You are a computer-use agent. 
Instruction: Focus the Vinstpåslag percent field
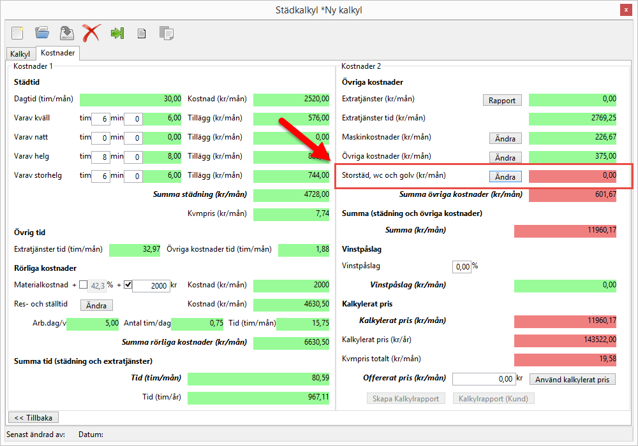(x=461, y=266)
